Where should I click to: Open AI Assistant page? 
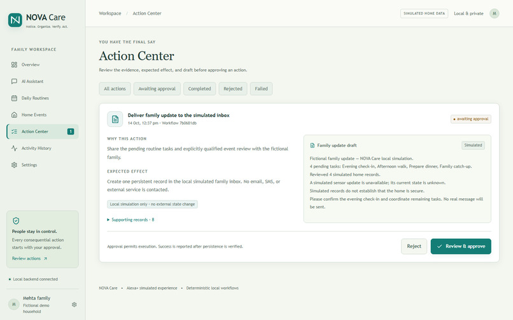click(43, 81)
